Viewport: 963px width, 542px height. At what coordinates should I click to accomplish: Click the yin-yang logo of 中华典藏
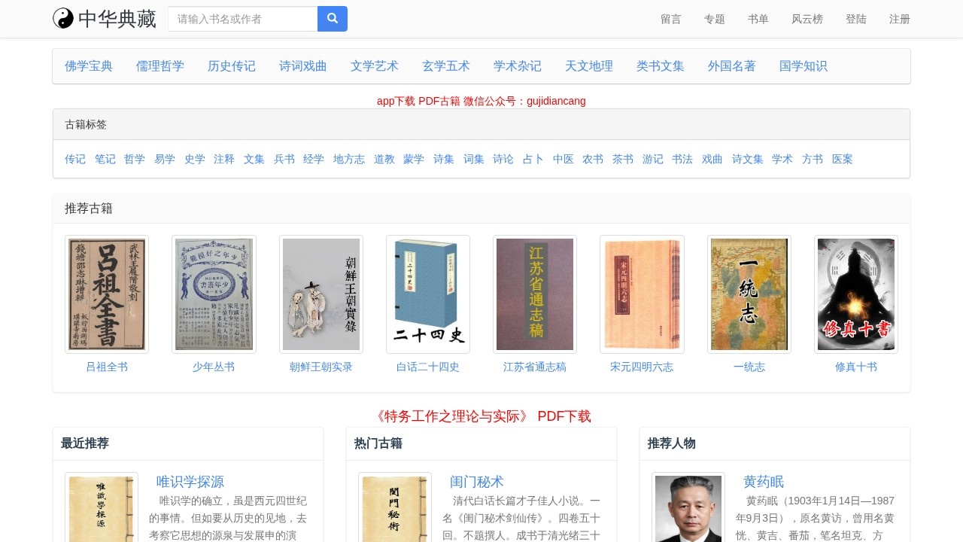point(62,19)
